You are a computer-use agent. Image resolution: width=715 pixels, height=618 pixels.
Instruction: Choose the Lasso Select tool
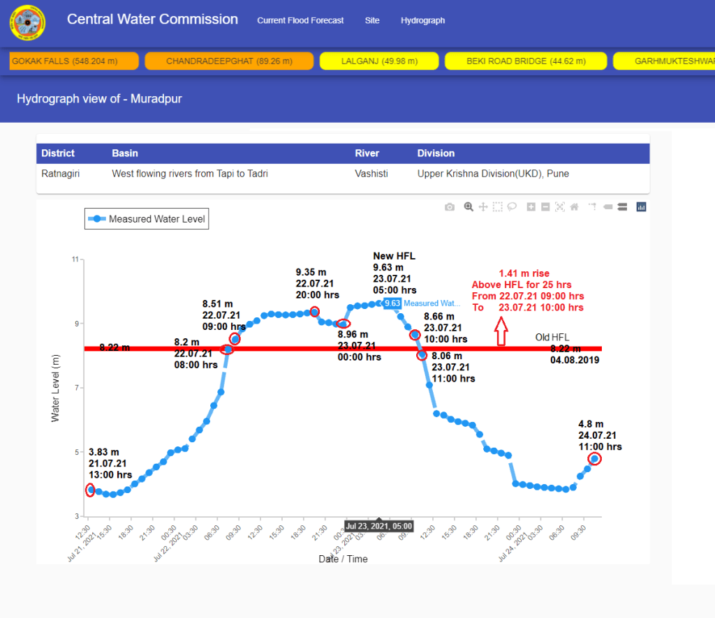click(x=512, y=207)
